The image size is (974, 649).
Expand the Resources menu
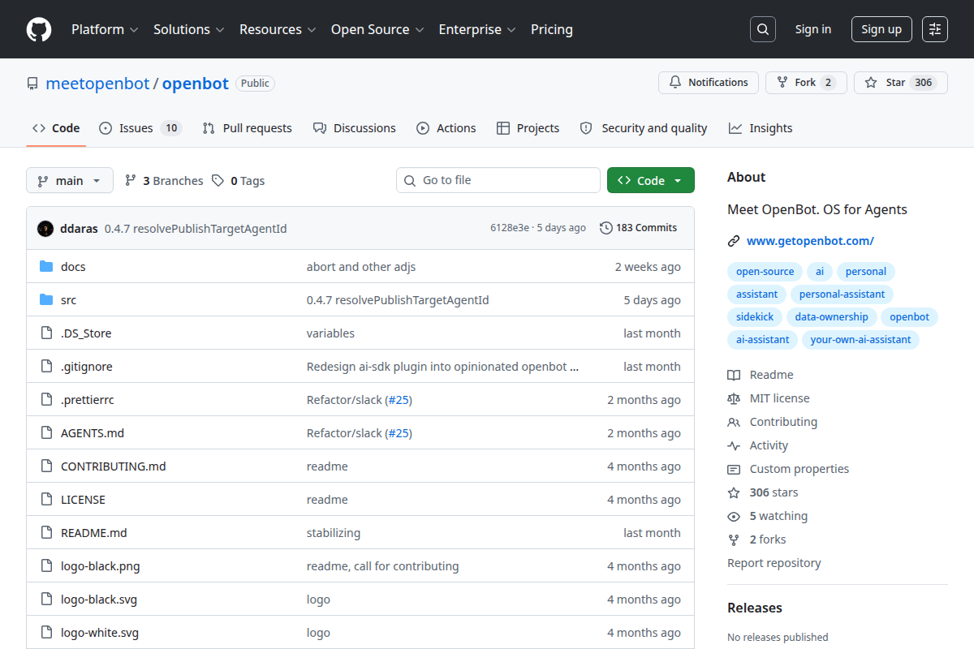pos(278,29)
